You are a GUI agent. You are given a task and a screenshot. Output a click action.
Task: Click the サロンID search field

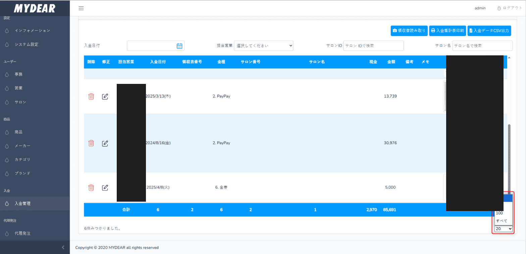pos(373,46)
